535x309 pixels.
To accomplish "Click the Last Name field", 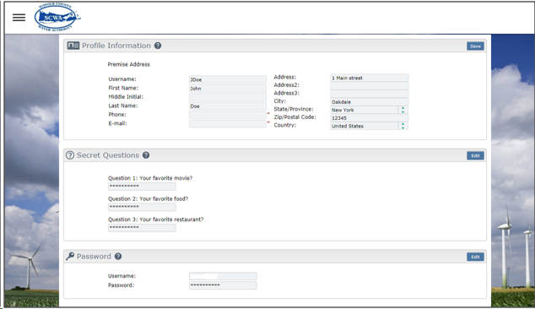I will pos(228,106).
